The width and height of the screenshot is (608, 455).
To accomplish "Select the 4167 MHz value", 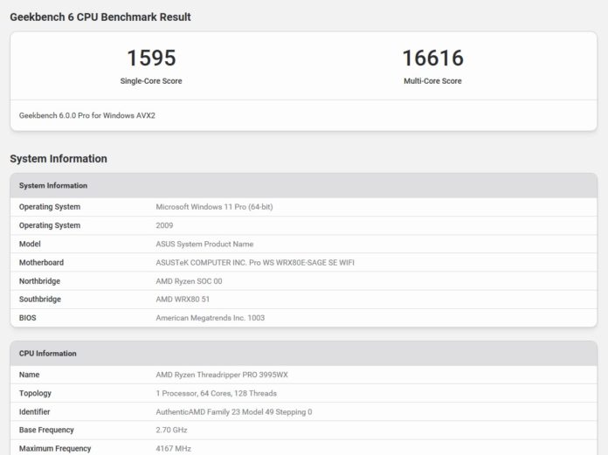I will pyautogui.click(x=173, y=449).
